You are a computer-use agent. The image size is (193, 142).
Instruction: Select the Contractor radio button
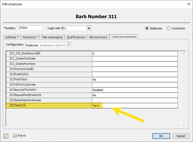coord(168,28)
